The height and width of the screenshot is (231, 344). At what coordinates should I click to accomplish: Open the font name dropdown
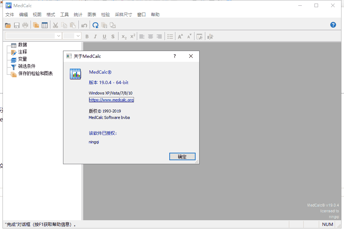click(x=59, y=36)
